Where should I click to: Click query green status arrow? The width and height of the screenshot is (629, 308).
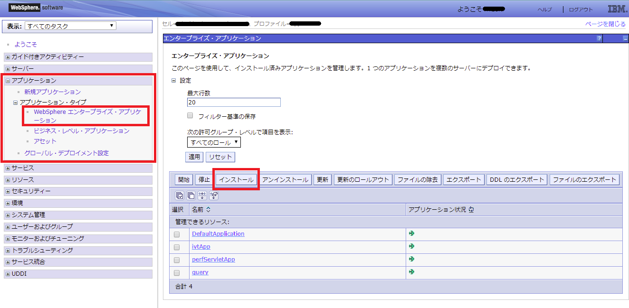click(x=411, y=272)
